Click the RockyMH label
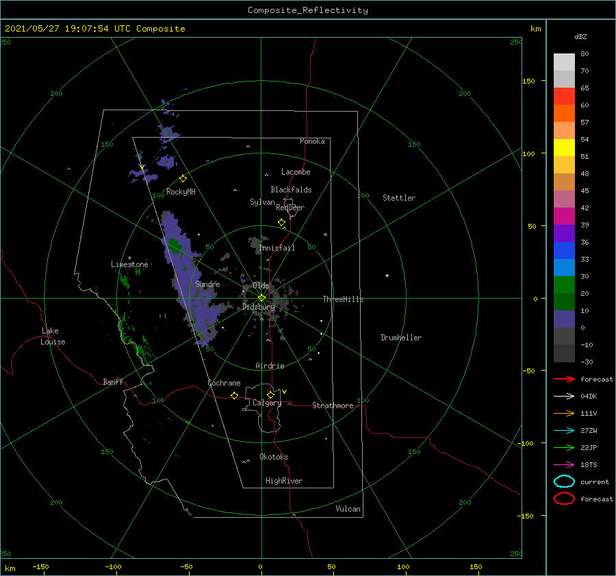616x576 pixels. (x=181, y=192)
